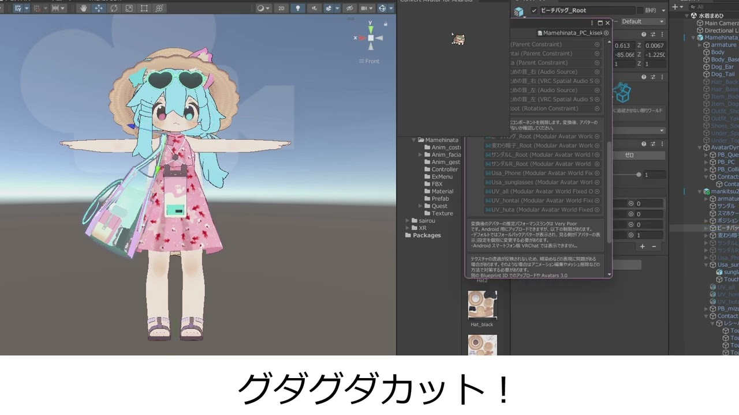This screenshot has height=415, width=739.
Task: Open the Prefab folder
Action: click(435, 198)
